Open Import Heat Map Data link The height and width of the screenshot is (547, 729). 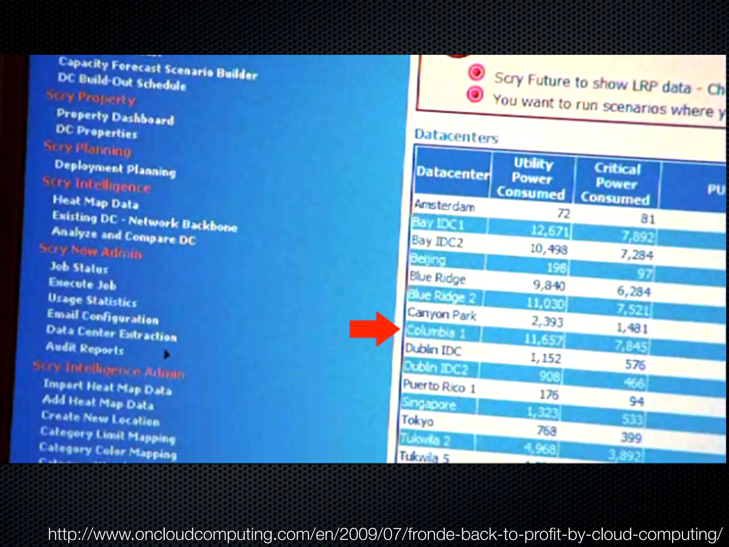(x=107, y=387)
